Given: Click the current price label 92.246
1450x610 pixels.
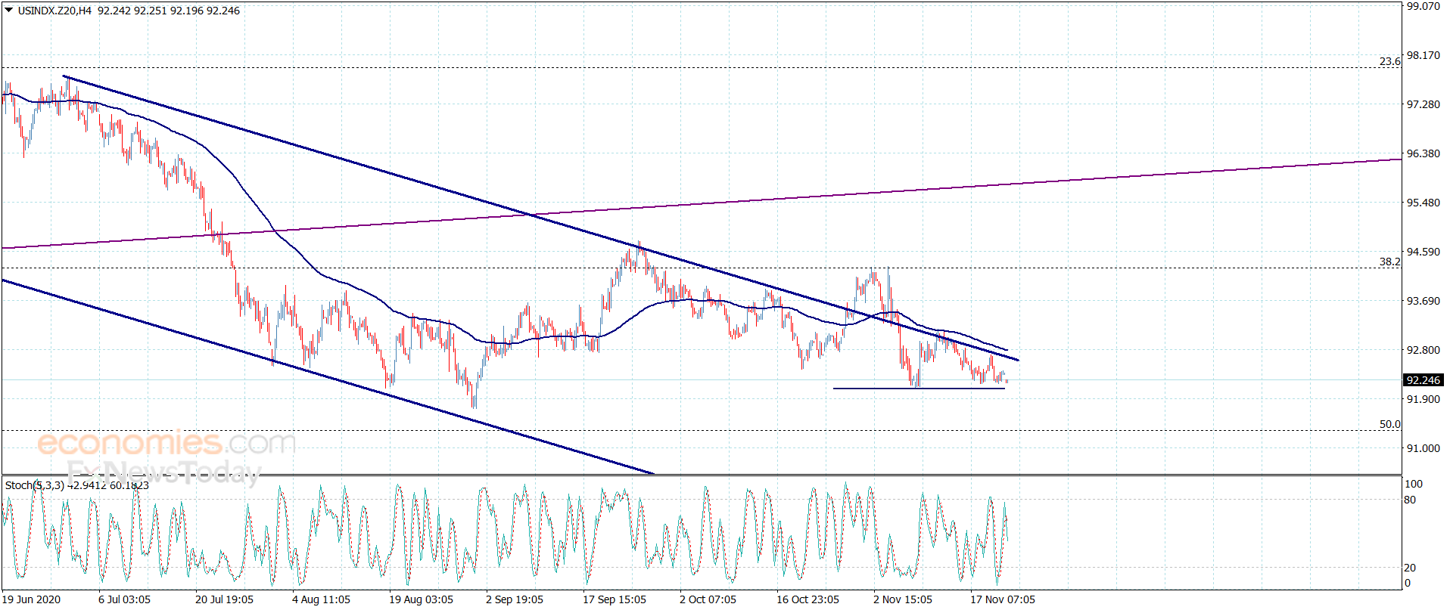Looking at the screenshot, I should [x=1423, y=380].
